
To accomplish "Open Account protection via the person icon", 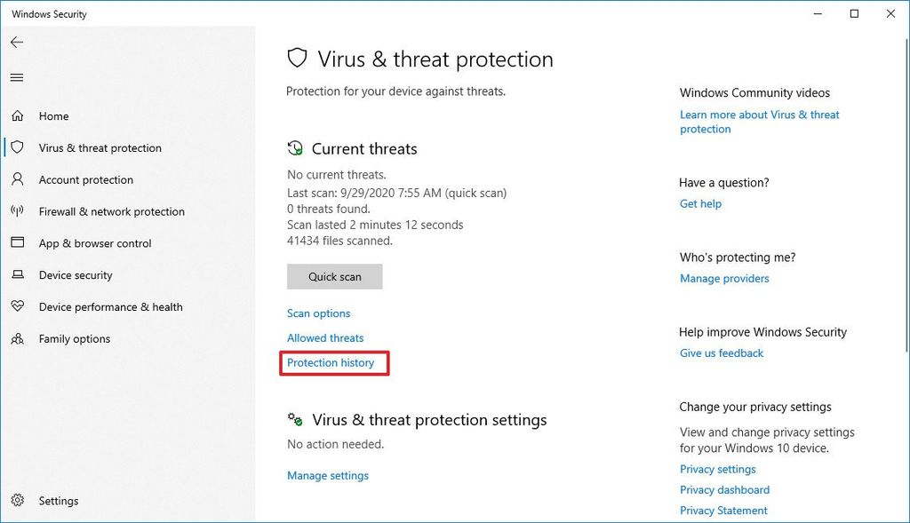I will click(17, 179).
